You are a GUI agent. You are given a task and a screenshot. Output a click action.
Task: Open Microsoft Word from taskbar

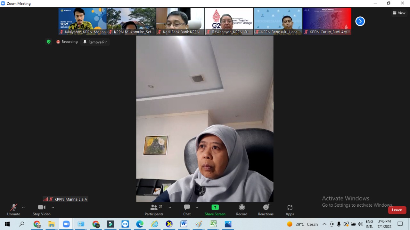pyautogui.click(x=184, y=224)
